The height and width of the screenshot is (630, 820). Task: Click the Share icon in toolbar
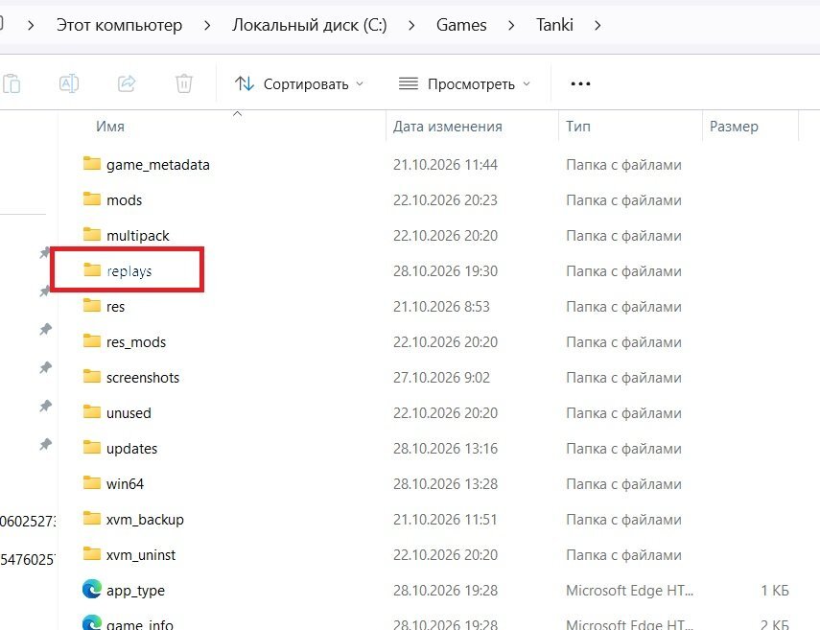tap(127, 83)
